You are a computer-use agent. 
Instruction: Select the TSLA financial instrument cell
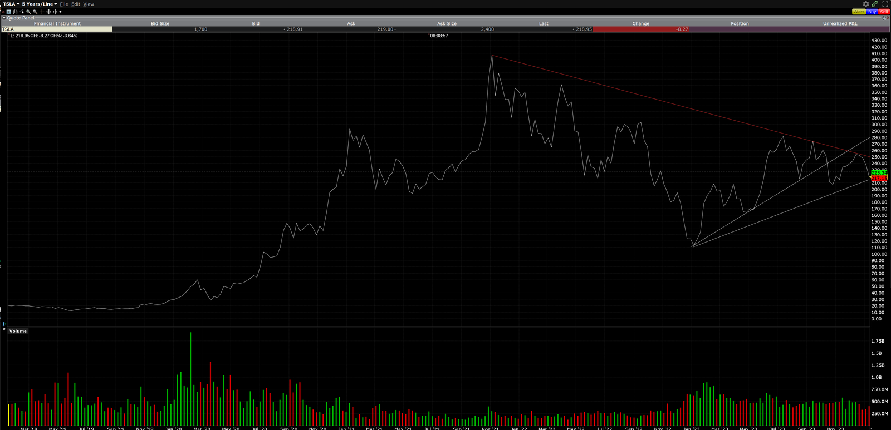pyautogui.click(x=56, y=29)
